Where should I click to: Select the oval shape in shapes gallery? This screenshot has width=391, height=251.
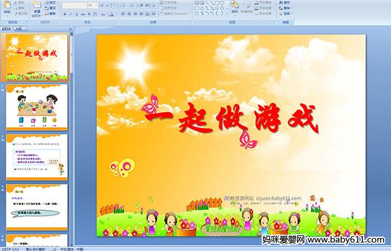(x=223, y=3)
